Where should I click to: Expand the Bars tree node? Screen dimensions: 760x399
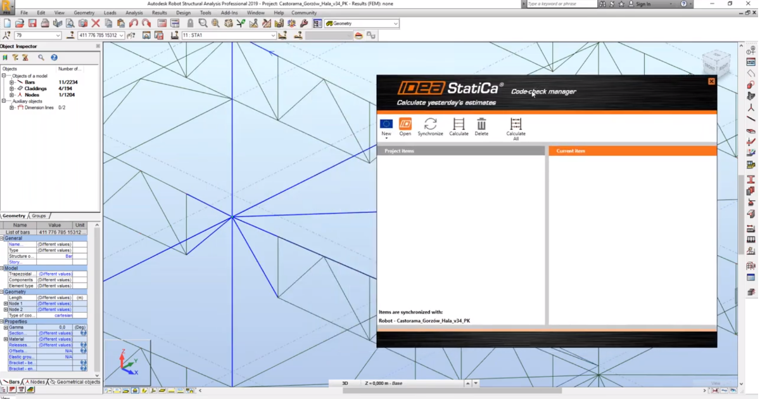pos(11,82)
